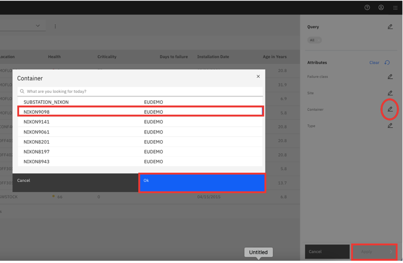This screenshot has width=403, height=263.
Task: Click Cancel in the filter side panel
Action: click(x=327, y=252)
